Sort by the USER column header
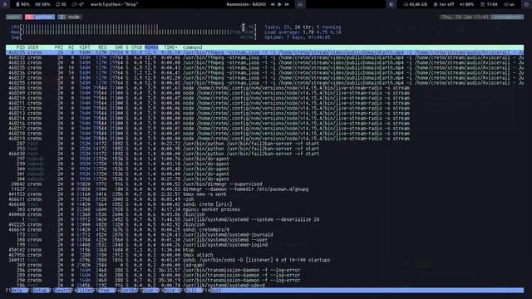The height and width of the screenshot is (299, 532). [33, 47]
